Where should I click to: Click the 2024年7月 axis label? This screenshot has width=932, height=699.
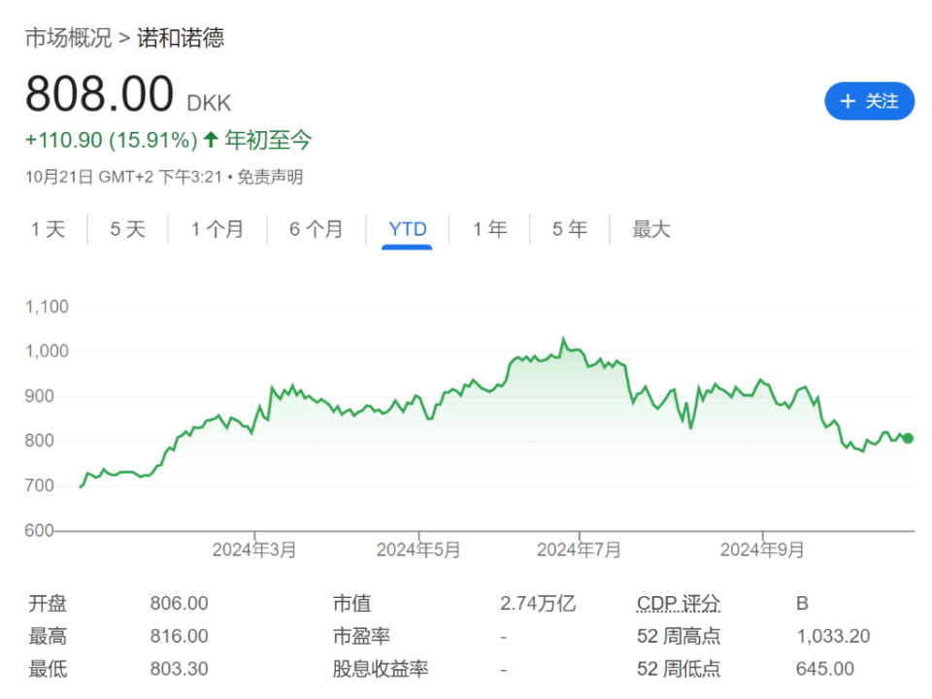579,549
